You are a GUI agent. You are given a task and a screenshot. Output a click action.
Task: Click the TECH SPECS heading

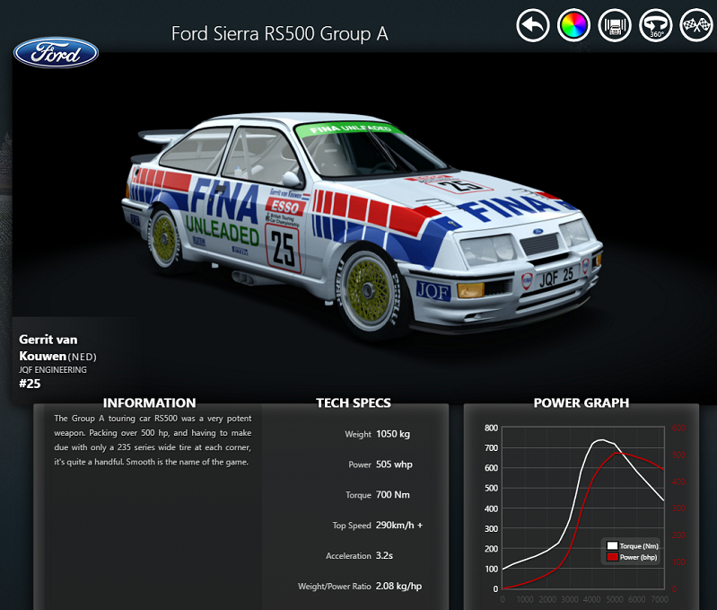pos(354,402)
